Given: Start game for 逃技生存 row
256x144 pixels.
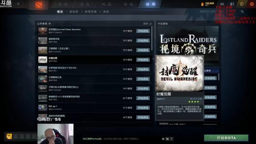Looking at the screenshot, I should pos(143,117).
